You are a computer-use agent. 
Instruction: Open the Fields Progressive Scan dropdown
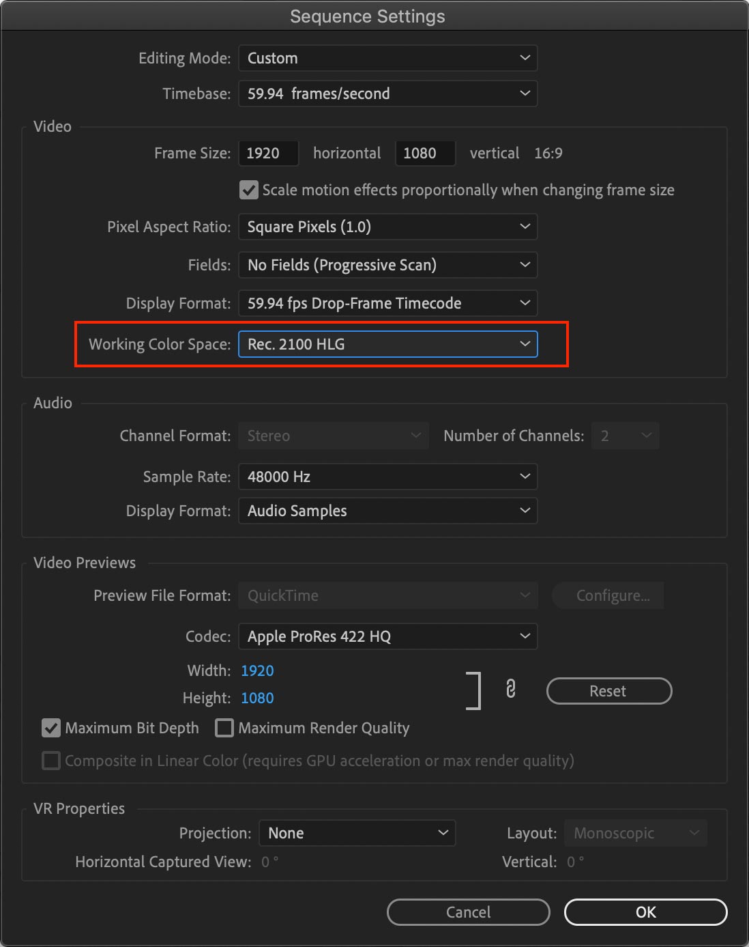(x=388, y=265)
